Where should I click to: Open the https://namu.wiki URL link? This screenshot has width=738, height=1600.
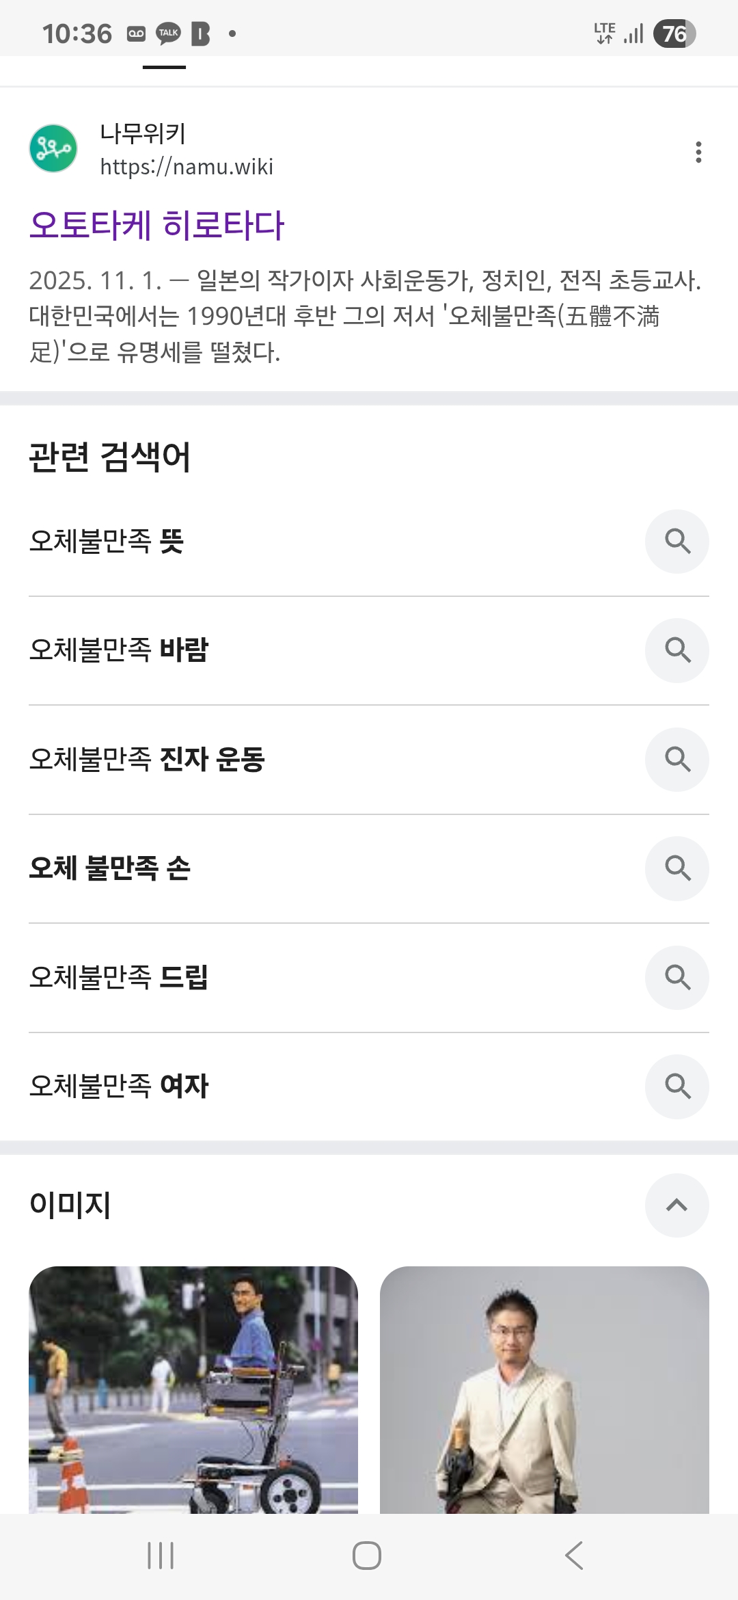[x=187, y=167]
